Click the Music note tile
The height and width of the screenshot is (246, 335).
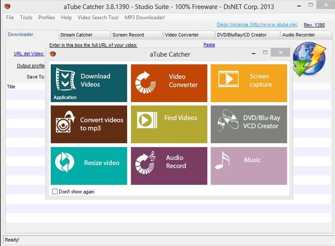(249, 166)
